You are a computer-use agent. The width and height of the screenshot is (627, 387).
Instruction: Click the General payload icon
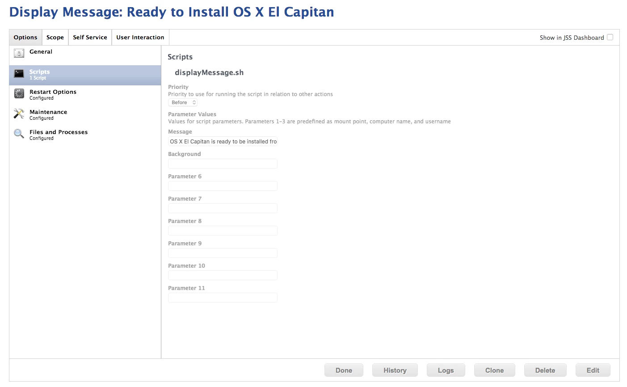click(19, 54)
